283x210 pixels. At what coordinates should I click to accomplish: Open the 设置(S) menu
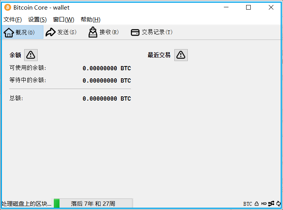click(x=37, y=19)
